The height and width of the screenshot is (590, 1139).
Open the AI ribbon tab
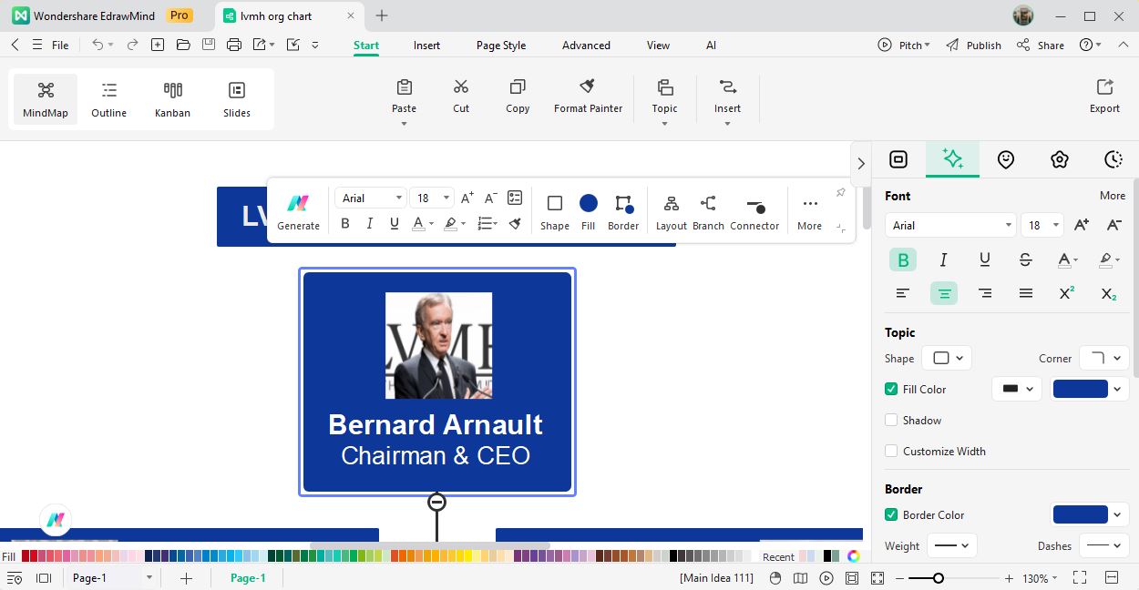click(x=711, y=46)
